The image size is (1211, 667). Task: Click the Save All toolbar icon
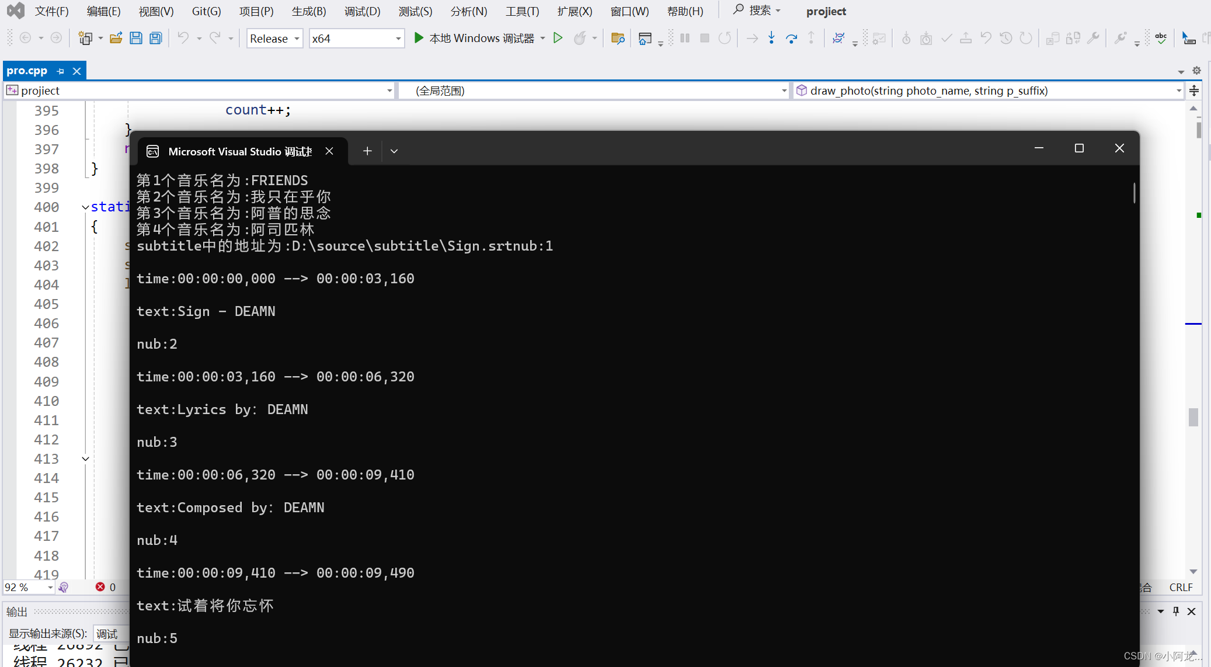[x=155, y=39]
